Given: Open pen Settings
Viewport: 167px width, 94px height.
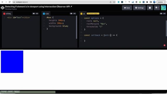Looking at the screenshot, I should point(139,8).
